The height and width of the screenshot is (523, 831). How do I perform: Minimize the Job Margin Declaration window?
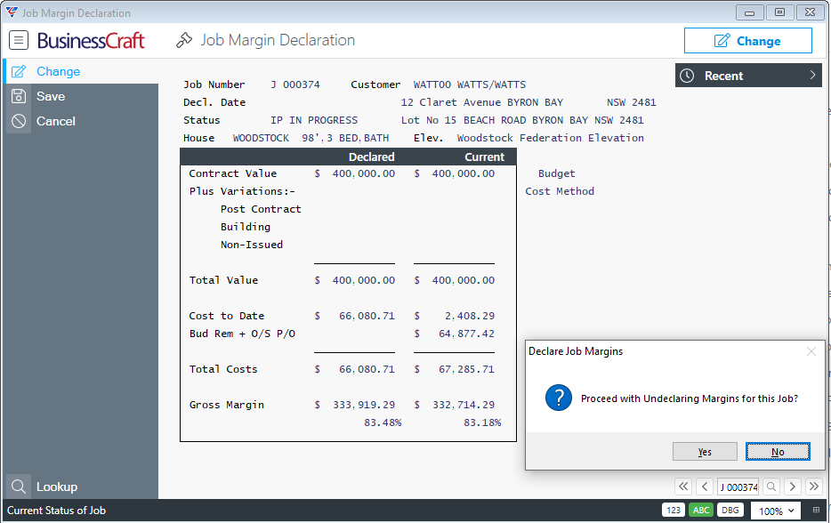749,12
